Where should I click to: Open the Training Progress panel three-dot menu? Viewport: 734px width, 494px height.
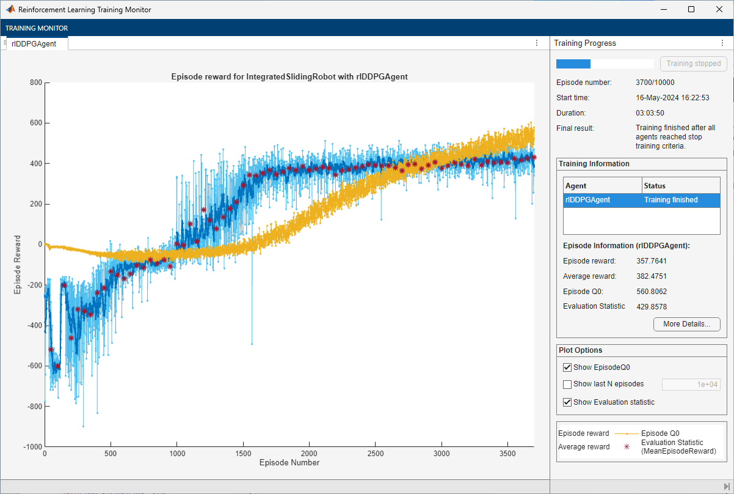722,43
